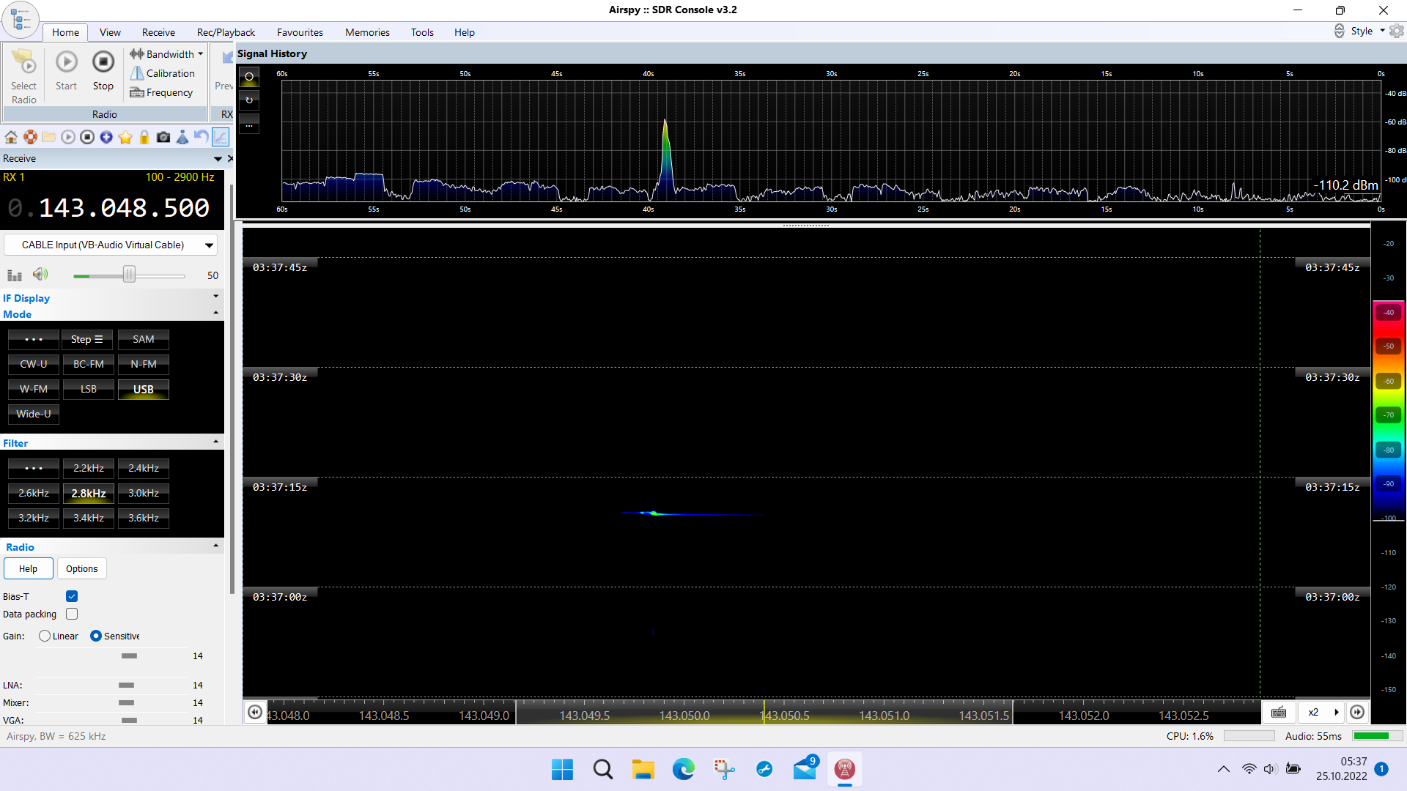Adjust the Mixer gain slider
This screenshot has width=1407, height=791.
coord(126,703)
